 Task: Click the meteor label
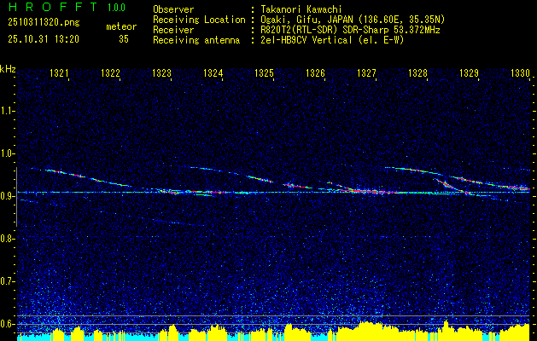point(121,26)
